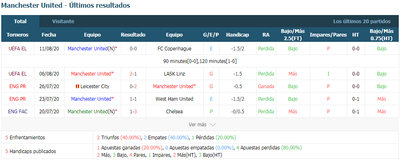Screen dimensions: 400x160
Task: Open Los últimos 20 partidos selector
Action: tap(362, 22)
